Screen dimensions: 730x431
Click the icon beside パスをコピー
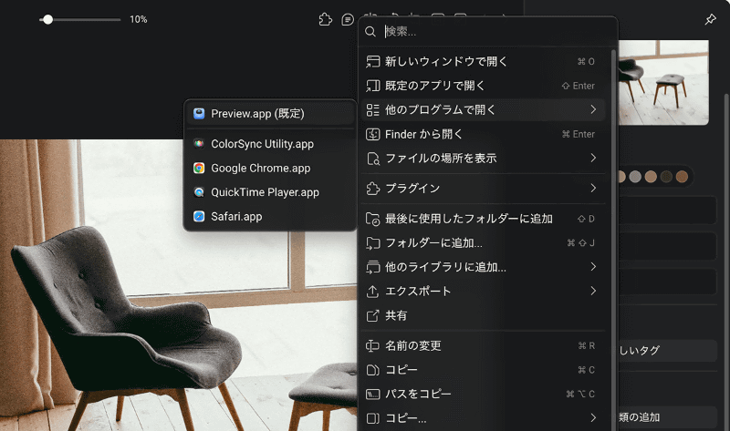pyautogui.click(x=373, y=394)
